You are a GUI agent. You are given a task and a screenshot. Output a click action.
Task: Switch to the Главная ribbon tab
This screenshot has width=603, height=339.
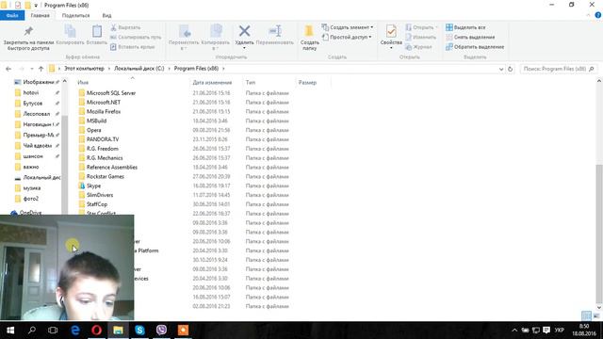[40, 15]
